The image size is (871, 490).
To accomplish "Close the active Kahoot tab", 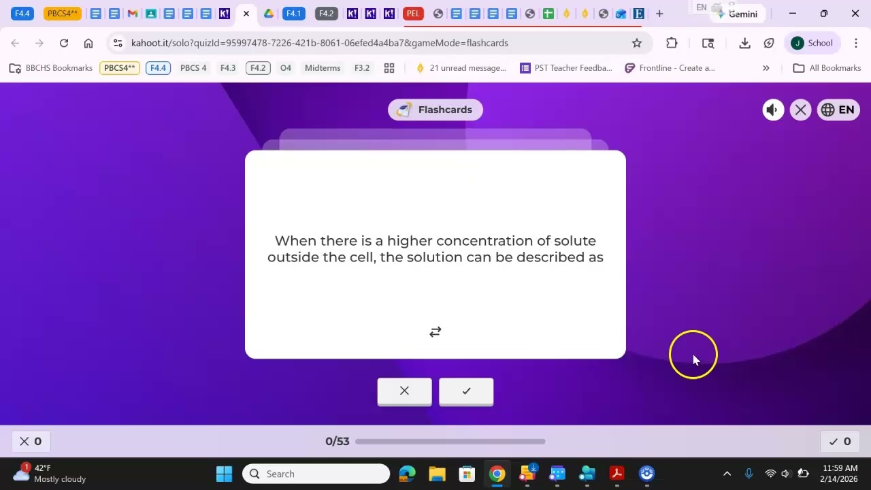I will point(246,14).
